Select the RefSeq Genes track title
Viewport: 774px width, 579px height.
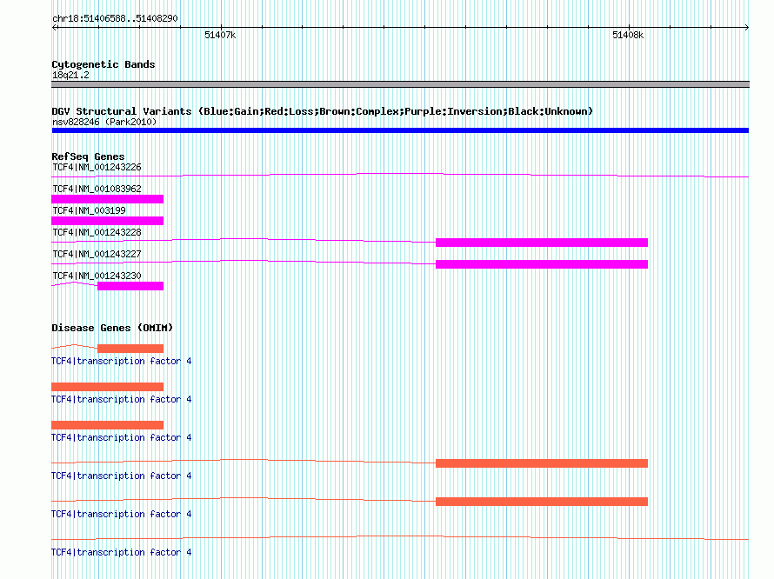(88, 156)
